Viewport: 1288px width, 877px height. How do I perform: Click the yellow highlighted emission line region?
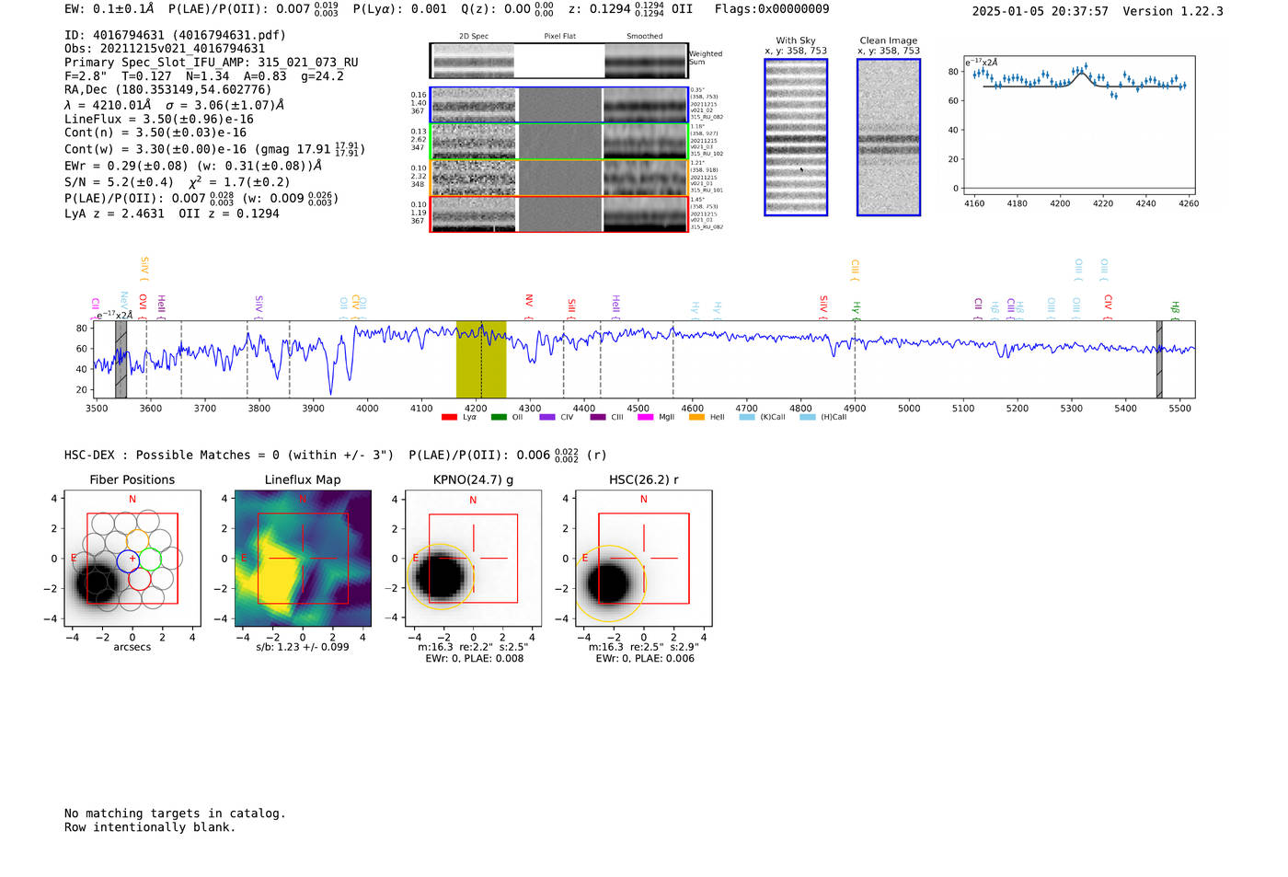tap(481, 359)
